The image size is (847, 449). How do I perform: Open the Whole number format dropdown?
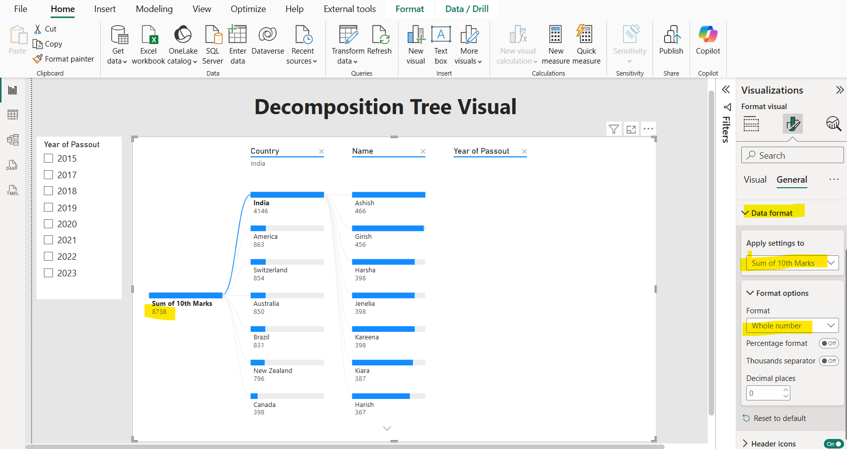792,326
